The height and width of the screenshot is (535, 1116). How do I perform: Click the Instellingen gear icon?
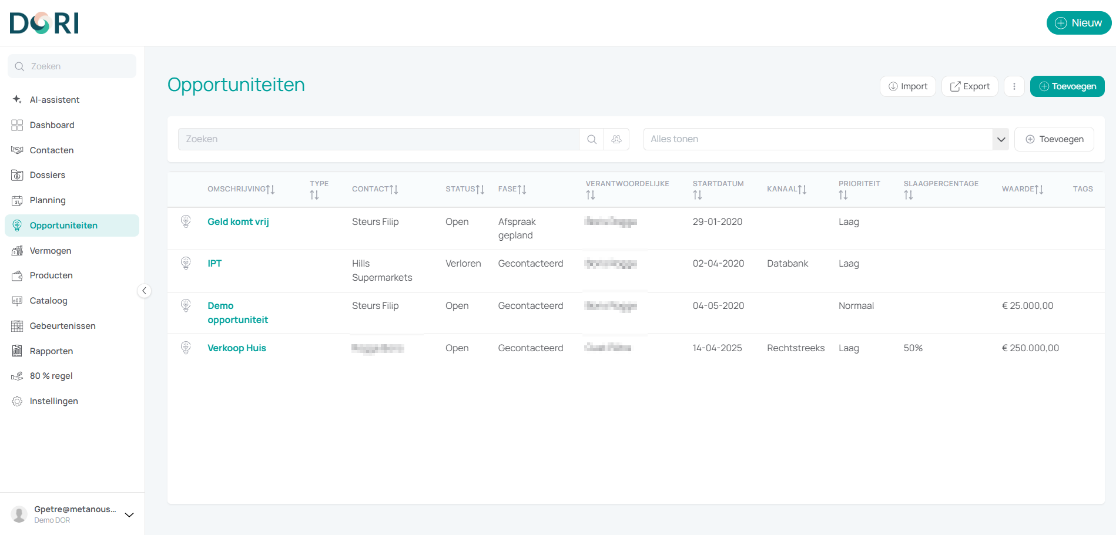coord(17,401)
